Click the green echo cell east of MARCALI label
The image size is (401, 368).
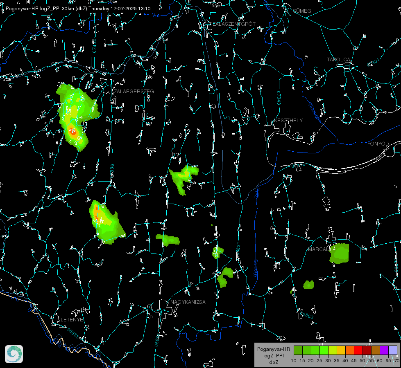click(x=340, y=253)
